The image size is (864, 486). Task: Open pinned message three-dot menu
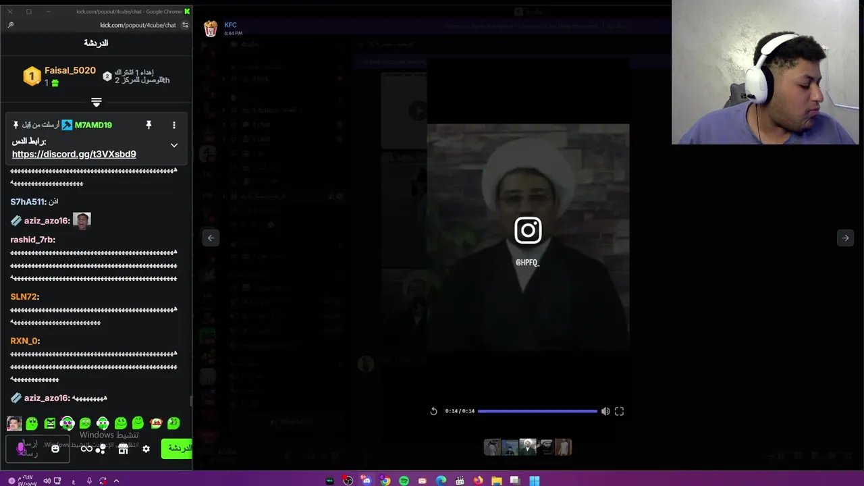[173, 125]
